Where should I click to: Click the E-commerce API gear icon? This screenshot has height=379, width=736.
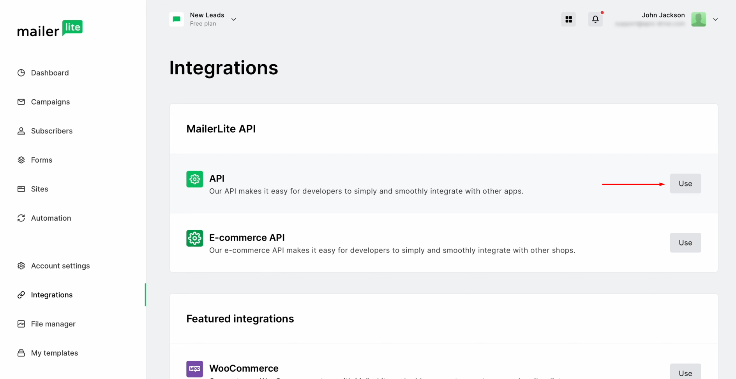tap(194, 238)
